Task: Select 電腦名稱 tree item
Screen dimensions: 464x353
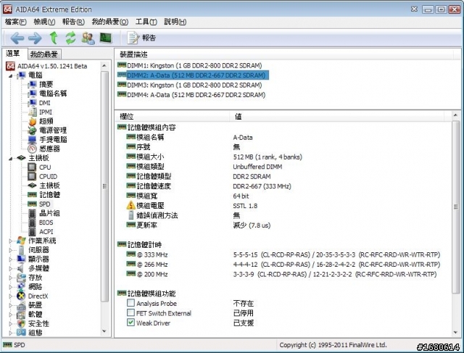Action: click(x=53, y=94)
